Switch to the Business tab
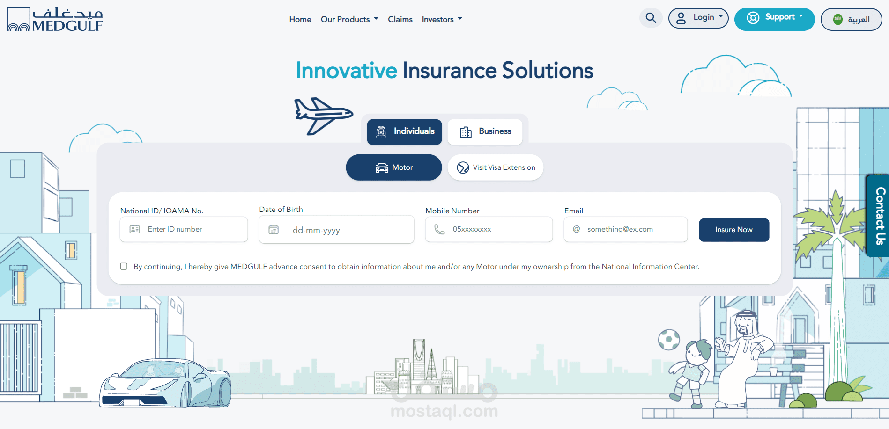Screen dimensions: 889x429 [485, 132]
